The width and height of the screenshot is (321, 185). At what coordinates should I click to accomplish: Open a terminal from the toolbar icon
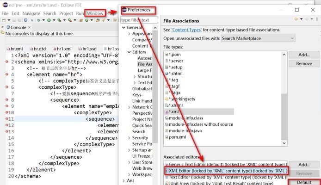(x=25, y=20)
